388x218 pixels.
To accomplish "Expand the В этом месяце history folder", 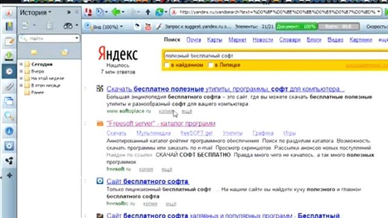I will pyautogui.click(x=21, y=85).
